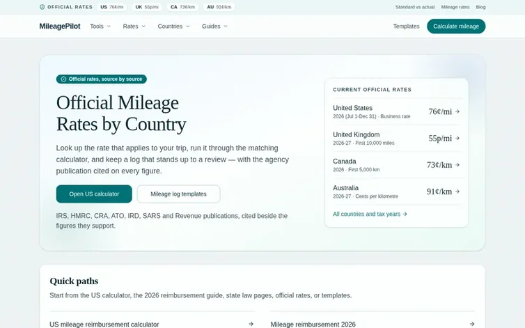
Task: Open the Standard vs actual link
Action: (x=414, y=7)
